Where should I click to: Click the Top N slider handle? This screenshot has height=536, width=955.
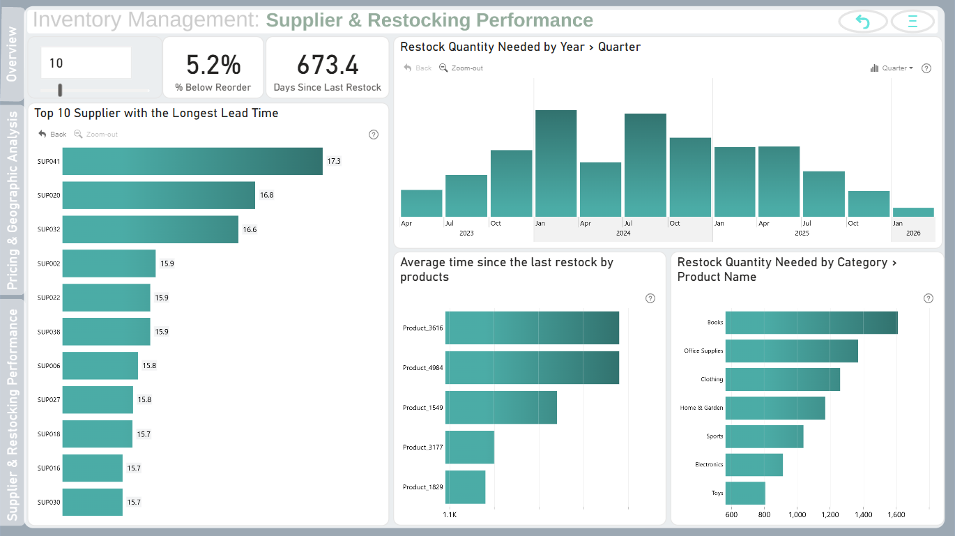[x=61, y=90]
